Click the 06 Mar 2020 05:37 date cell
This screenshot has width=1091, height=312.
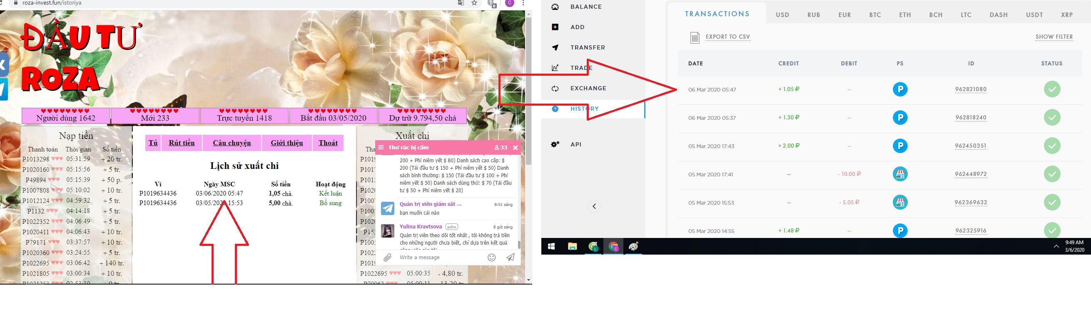pos(712,118)
